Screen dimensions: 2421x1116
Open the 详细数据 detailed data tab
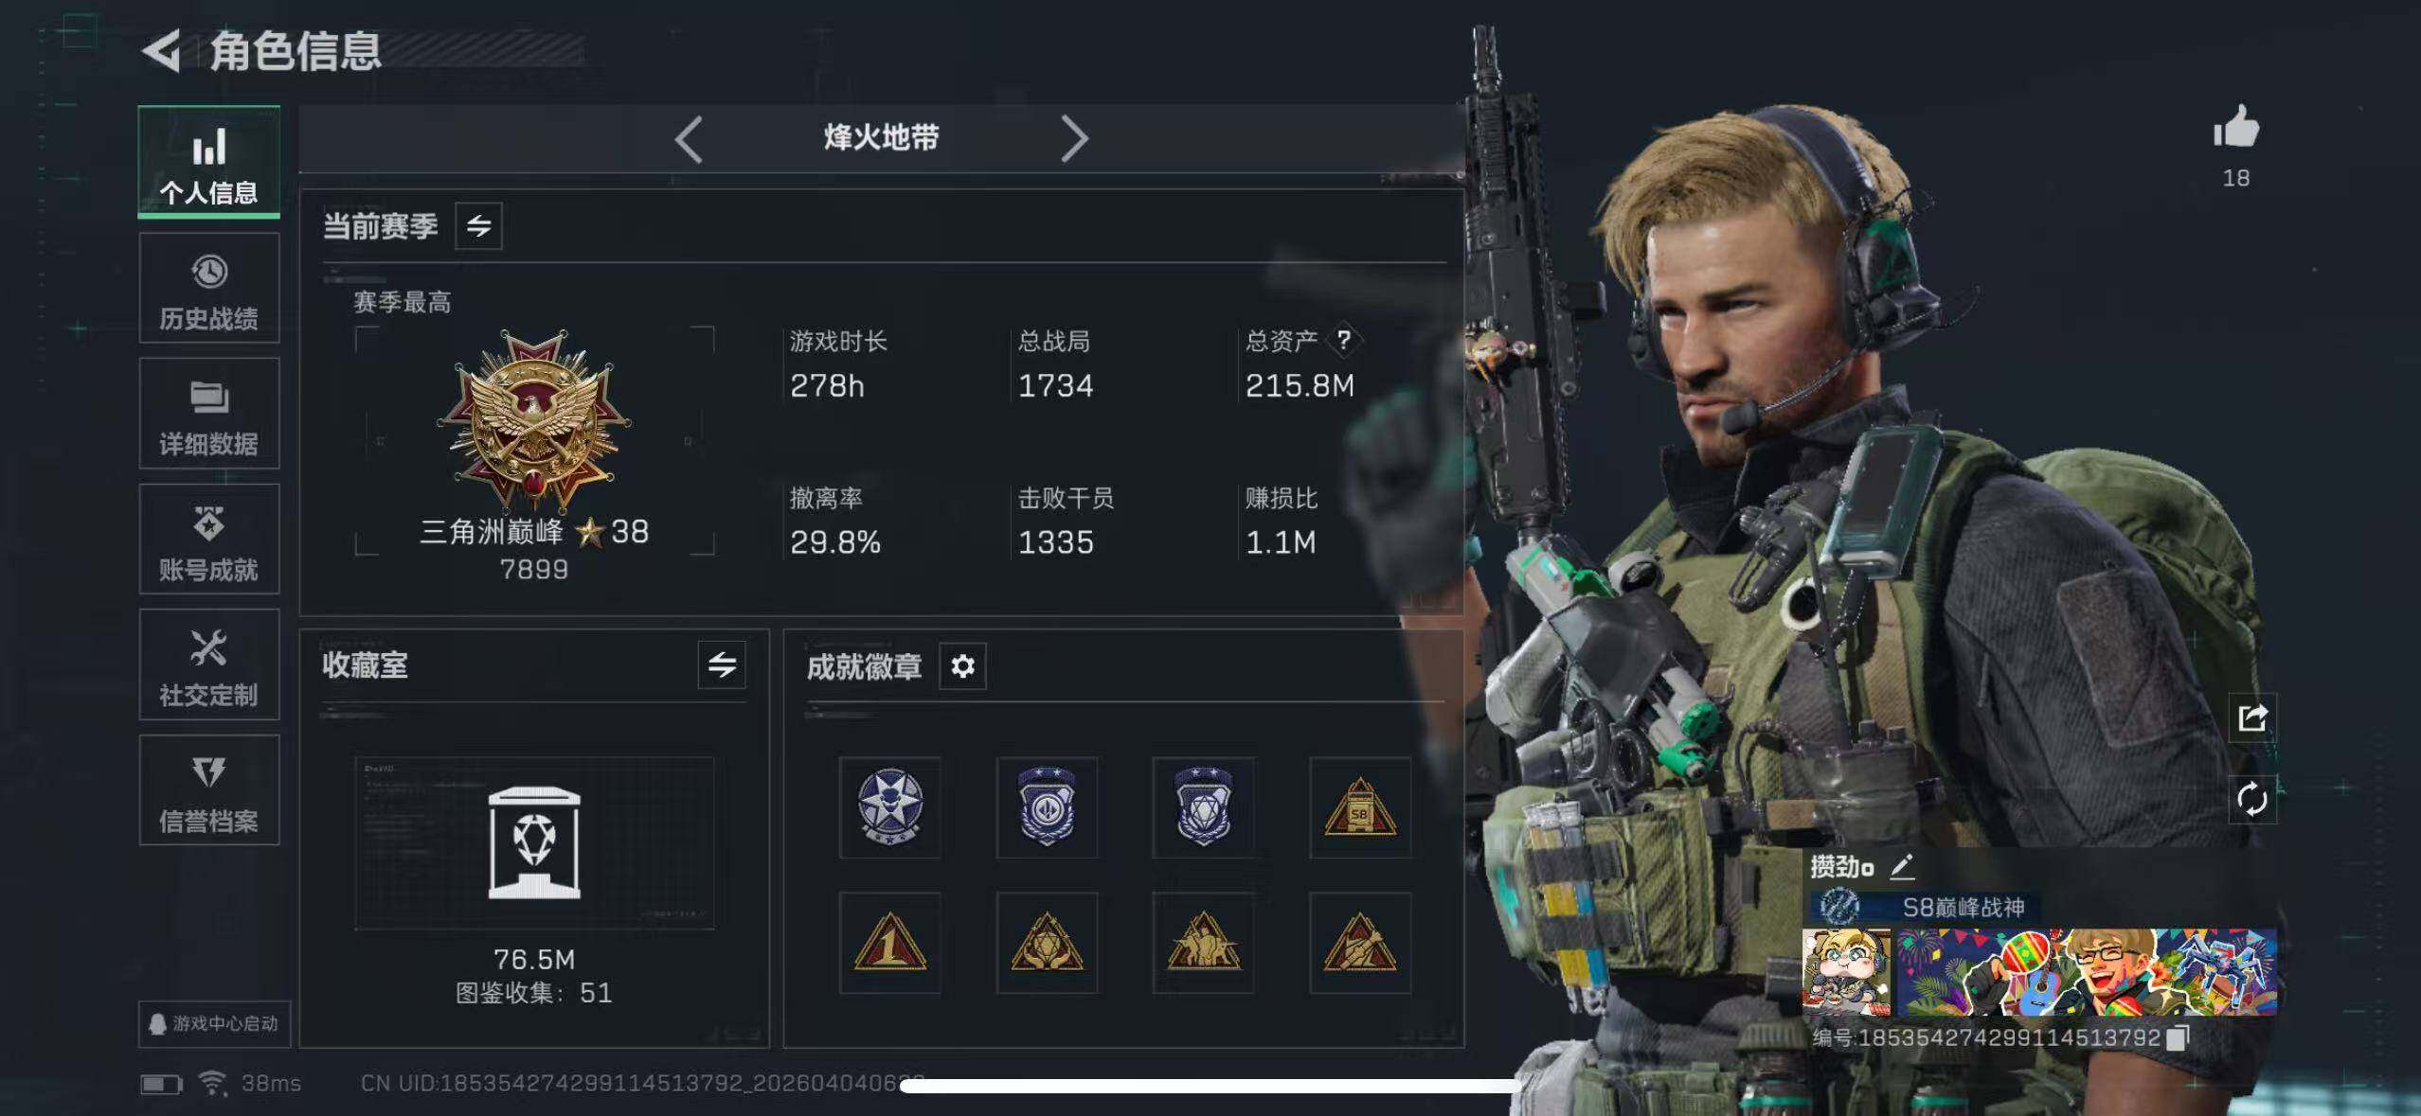pyautogui.click(x=208, y=415)
